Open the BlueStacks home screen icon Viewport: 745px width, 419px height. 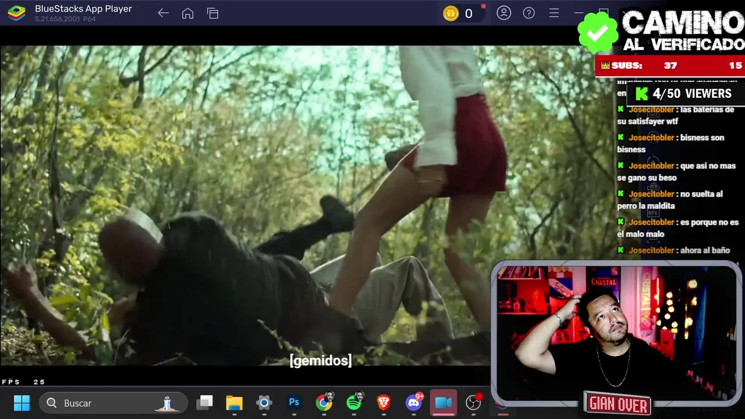(187, 13)
